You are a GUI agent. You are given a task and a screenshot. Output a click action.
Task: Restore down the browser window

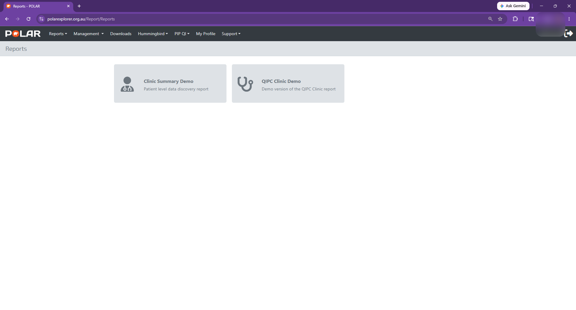click(555, 6)
